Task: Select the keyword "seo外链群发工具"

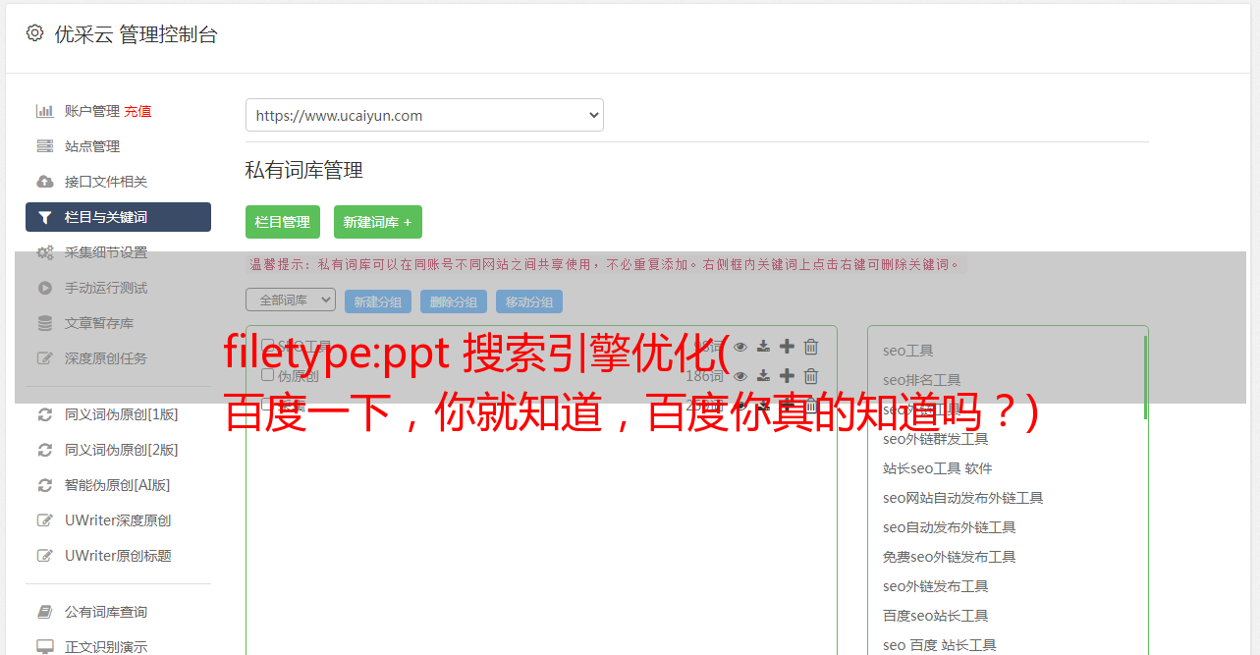Action: [x=936, y=439]
